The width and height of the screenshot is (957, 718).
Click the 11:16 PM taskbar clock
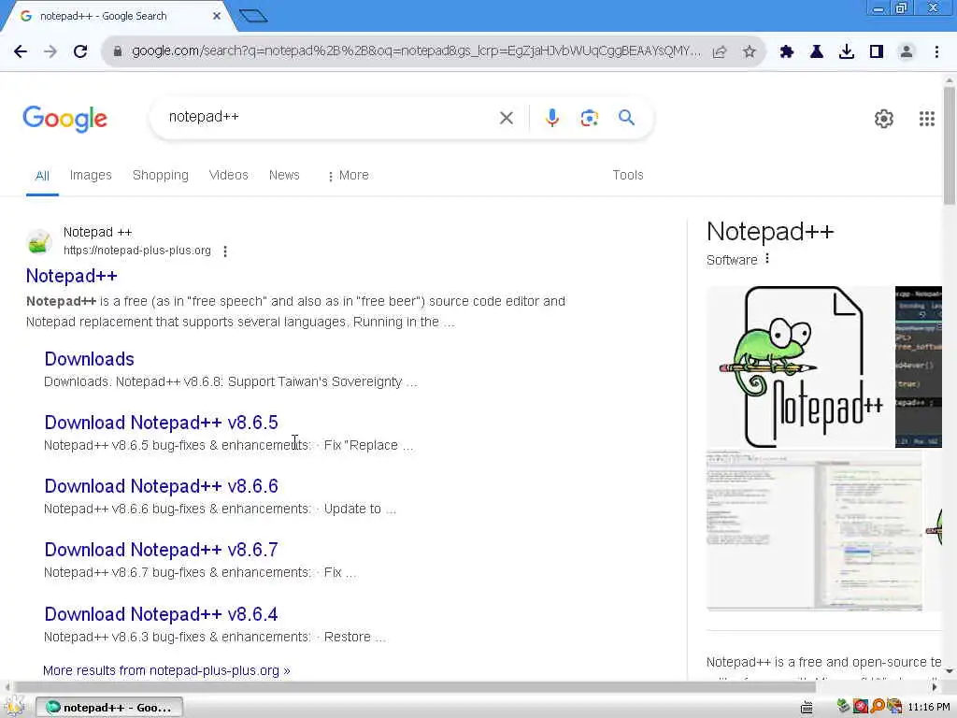point(929,707)
